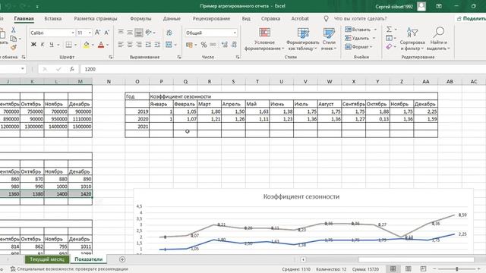Apply the yellow fill color bucket
The width and height of the screenshot is (486, 273).
[x=87, y=45]
